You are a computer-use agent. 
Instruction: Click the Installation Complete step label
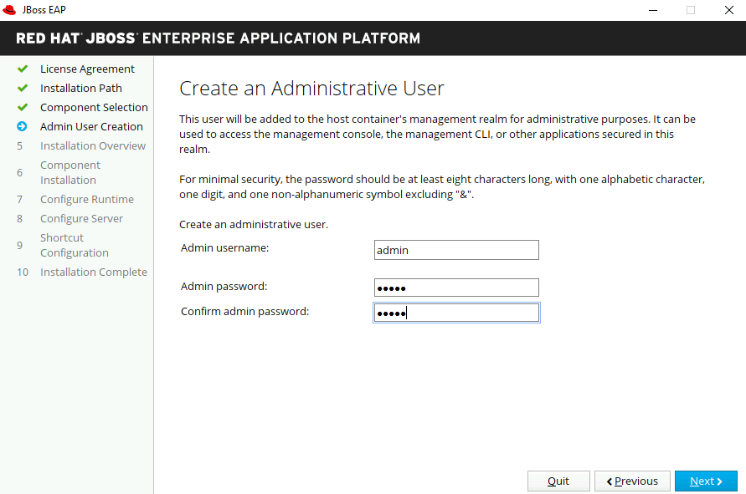pos(93,272)
